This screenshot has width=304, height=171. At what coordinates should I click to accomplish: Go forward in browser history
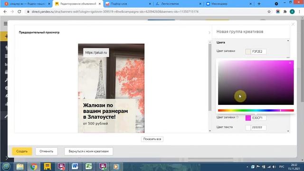coord(12,11)
